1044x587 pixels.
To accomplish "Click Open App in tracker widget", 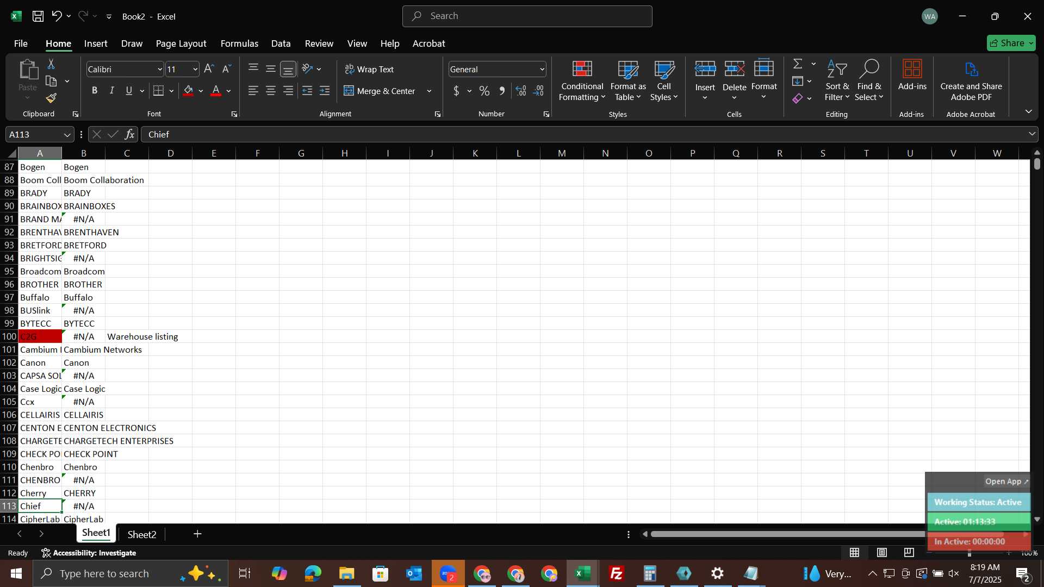I will point(1007,482).
